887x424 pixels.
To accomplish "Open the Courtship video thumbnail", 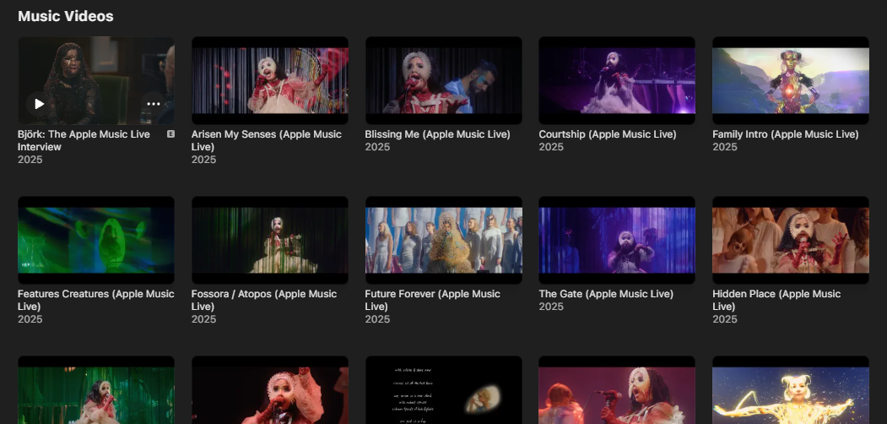I will point(617,80).
